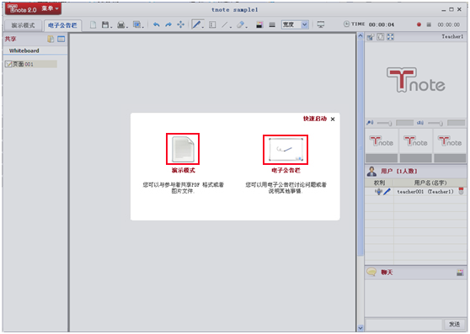Image resolution: width=470 pixels, height=334 pixels.
Task: Click the printer icon in toolbar
Action: tap(120, 24)
